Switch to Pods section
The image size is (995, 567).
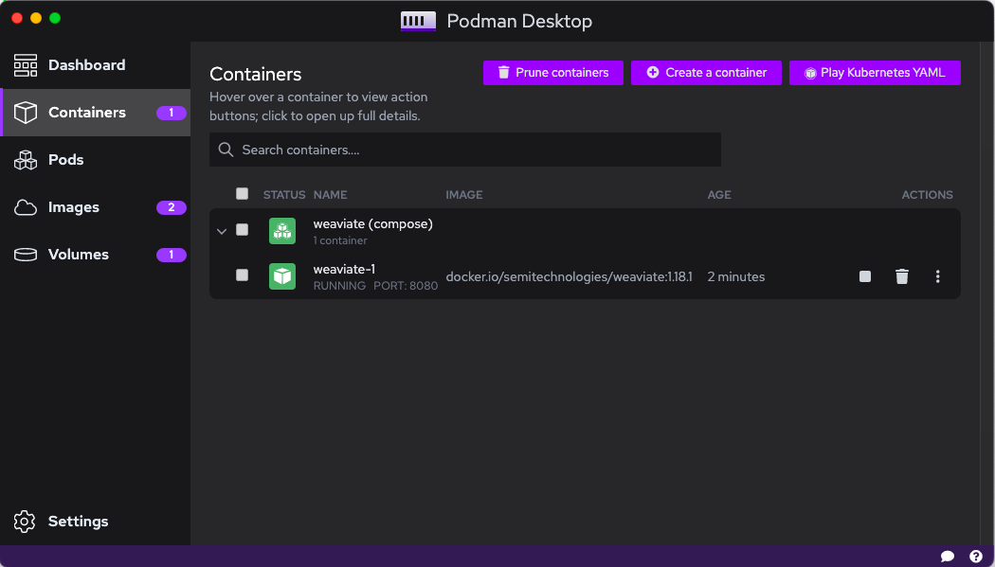pyautogui.click(x=95, y=160)
